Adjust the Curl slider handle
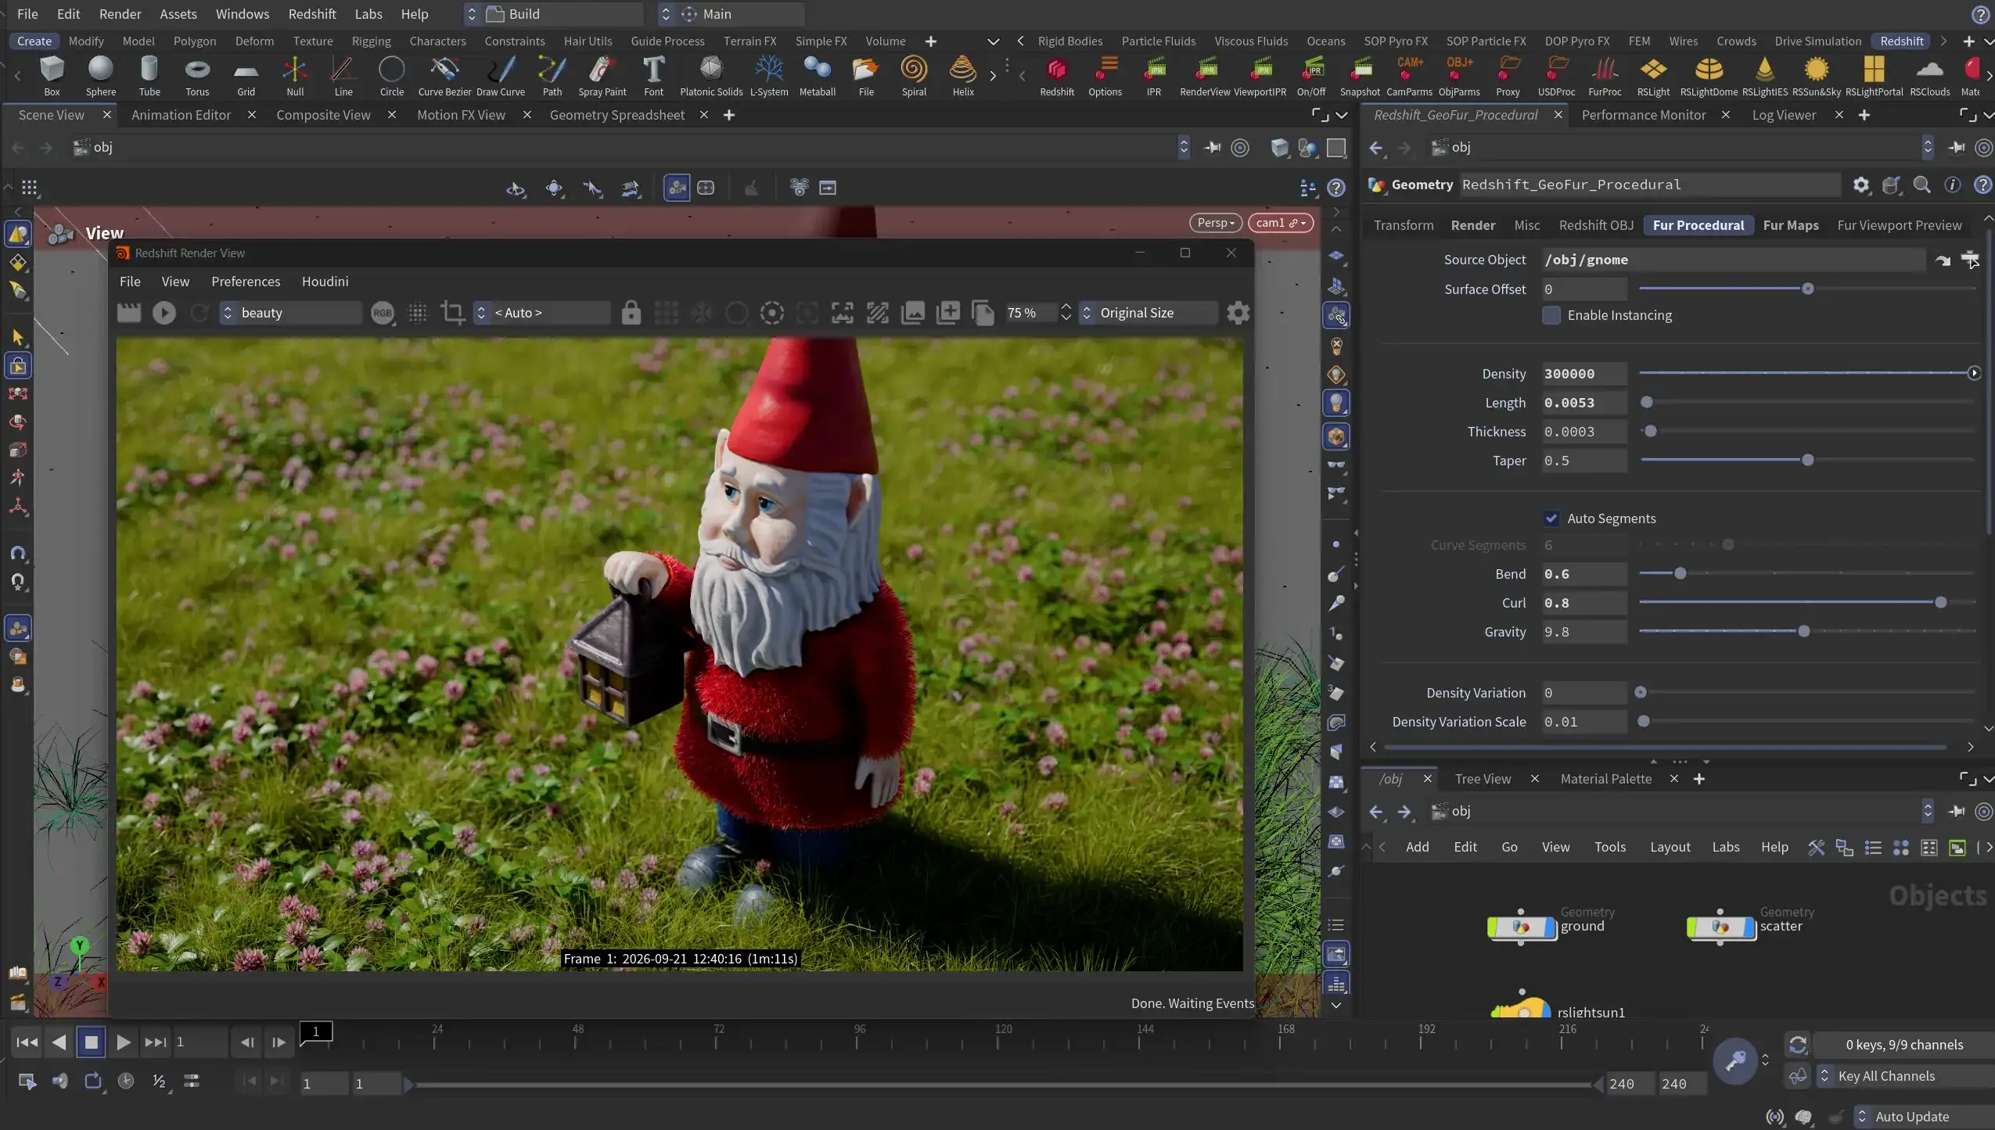The width and height of the screenshot is (1995, 1130). tap(1940, 602)
